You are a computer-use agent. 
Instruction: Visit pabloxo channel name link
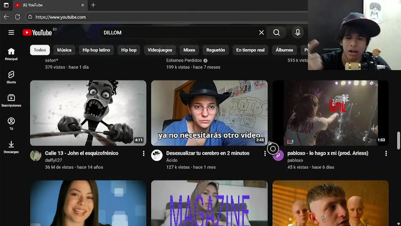click(295, 160)
